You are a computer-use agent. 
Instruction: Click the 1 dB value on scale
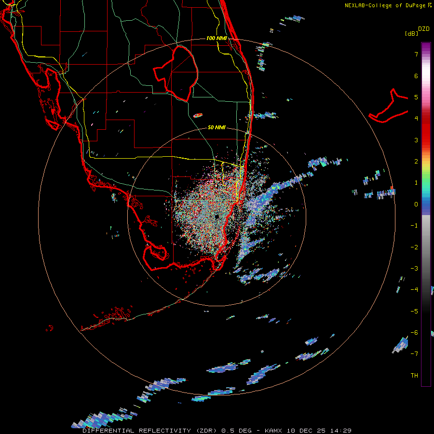416,183
